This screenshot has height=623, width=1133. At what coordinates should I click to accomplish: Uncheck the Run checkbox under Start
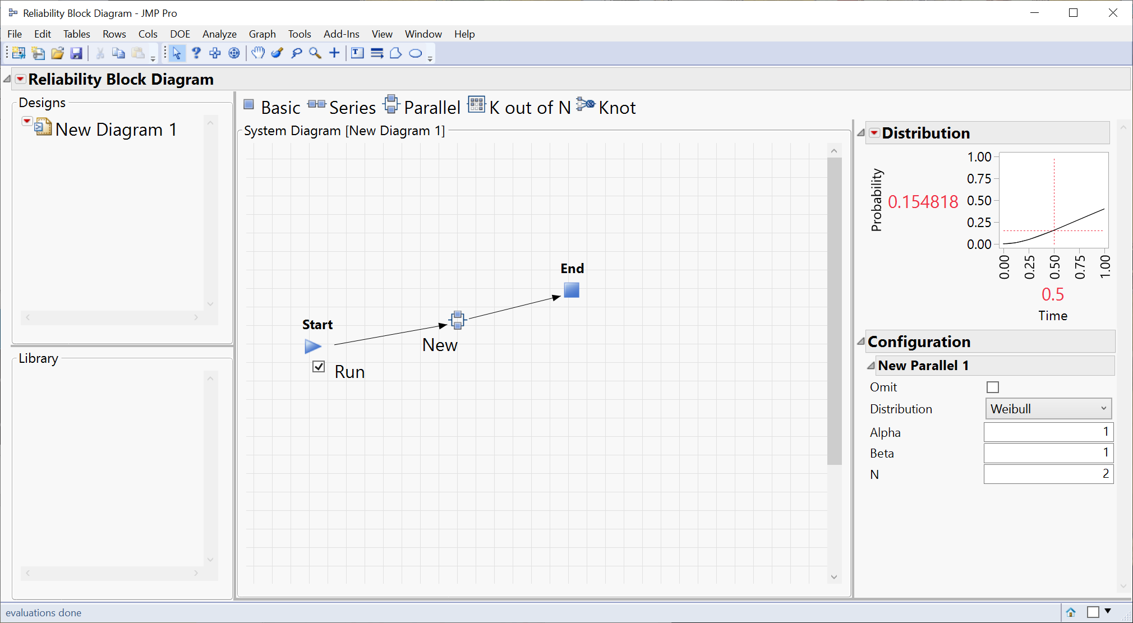tap(319, 366)
